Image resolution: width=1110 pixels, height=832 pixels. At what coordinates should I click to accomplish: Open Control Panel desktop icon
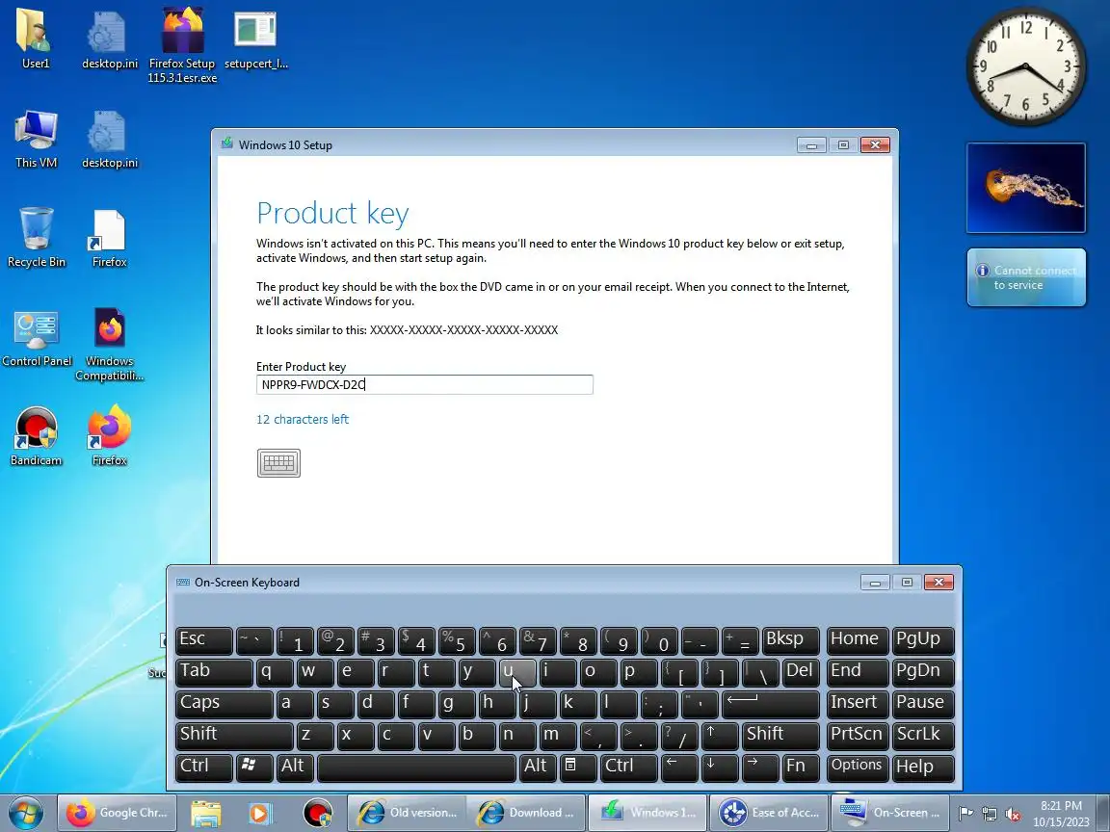coord(36,337)
